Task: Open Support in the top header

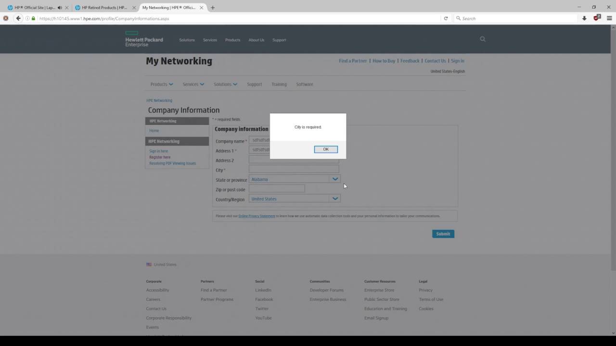Action: pos(279,40)
